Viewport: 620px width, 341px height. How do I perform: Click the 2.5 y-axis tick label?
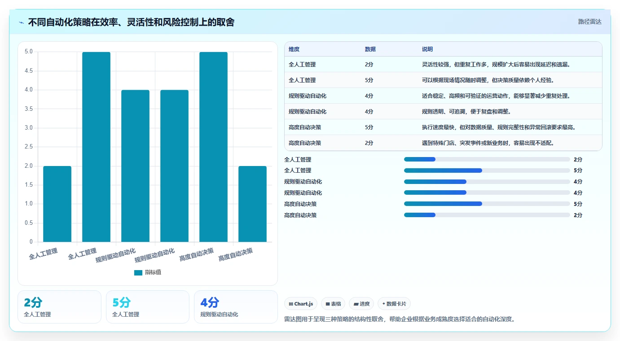tap(29, 147)
